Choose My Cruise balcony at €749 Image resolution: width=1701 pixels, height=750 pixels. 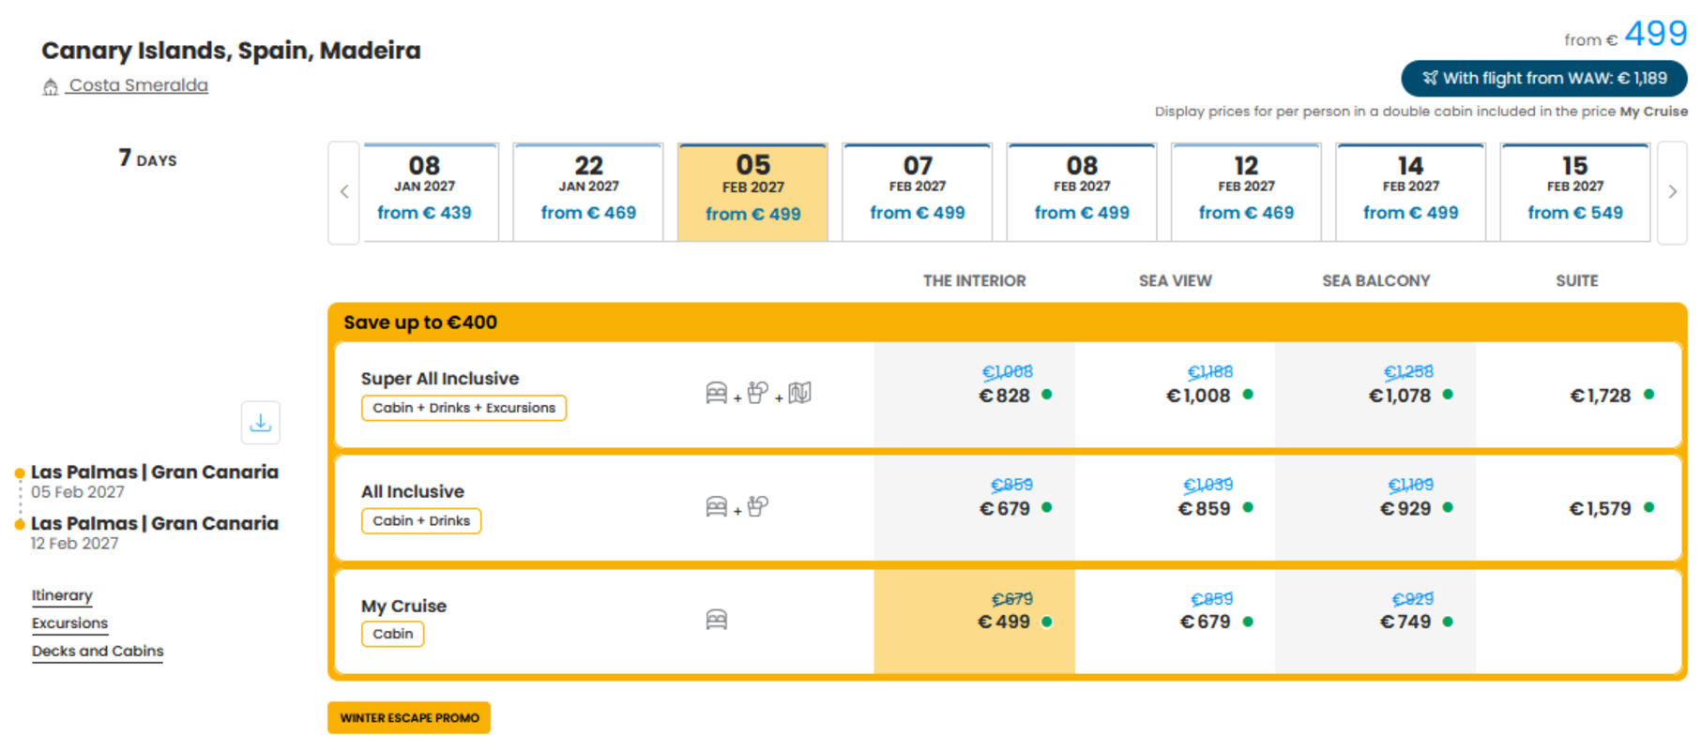(1375, 622)
